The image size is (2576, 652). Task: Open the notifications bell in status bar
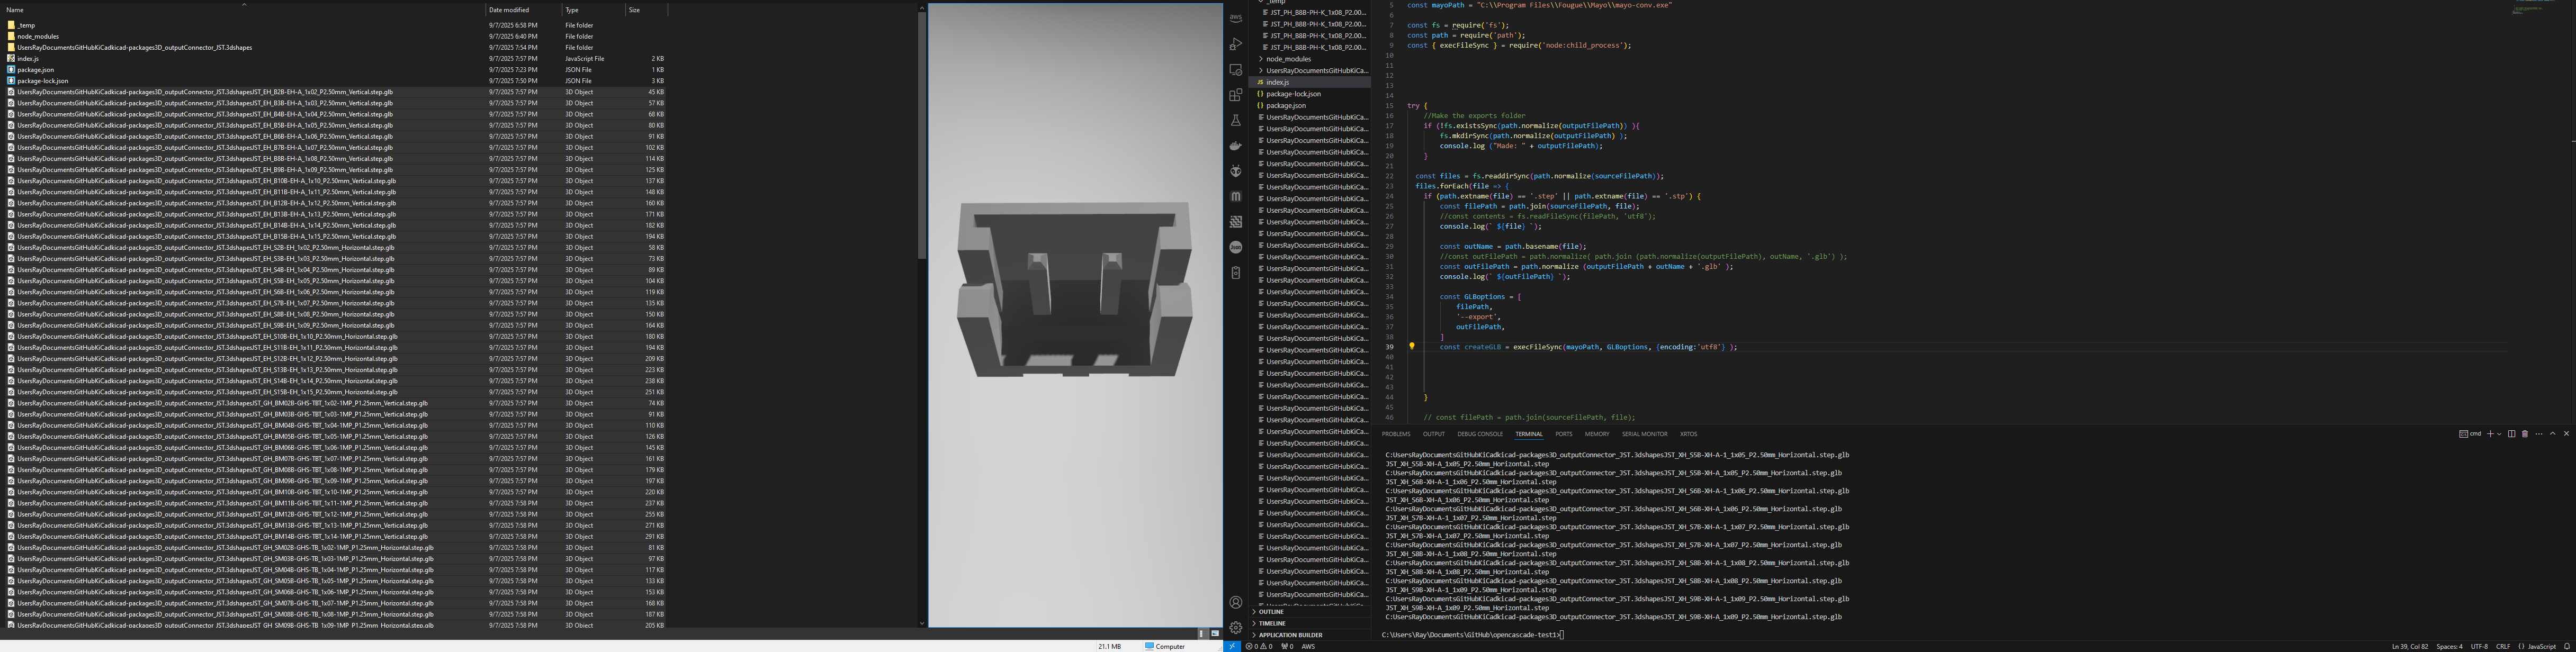[2567, 646]
